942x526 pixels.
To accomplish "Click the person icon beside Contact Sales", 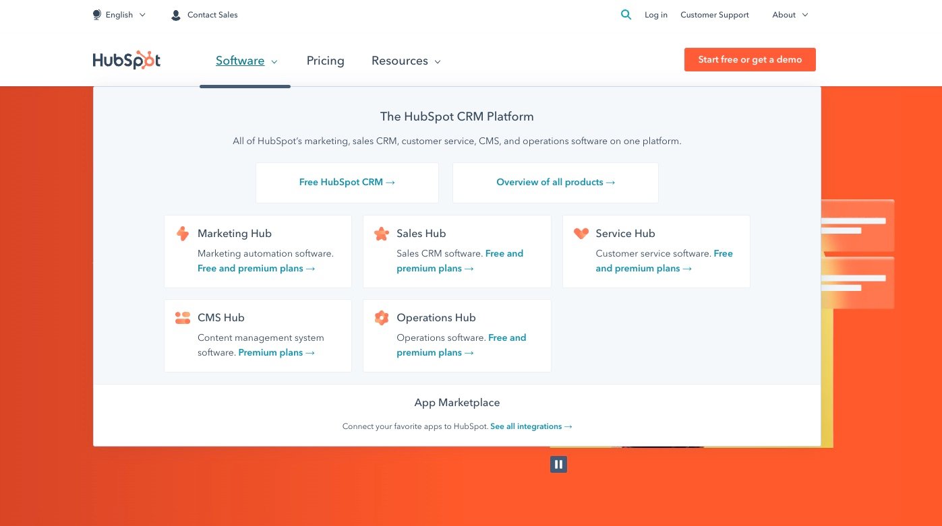I will click(x=176, y=14).
